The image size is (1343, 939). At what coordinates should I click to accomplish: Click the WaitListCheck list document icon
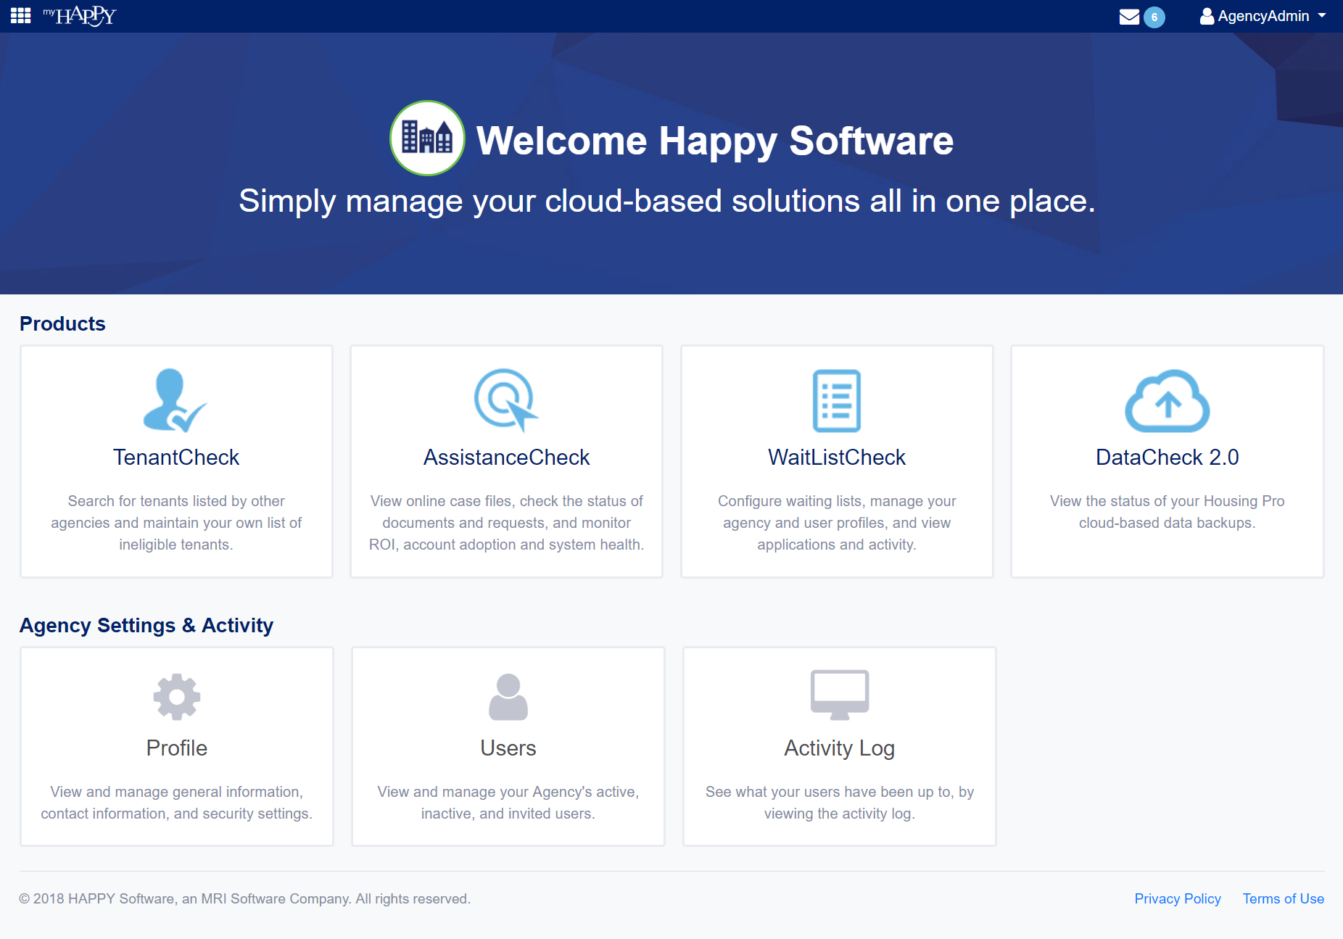(836, 400)
